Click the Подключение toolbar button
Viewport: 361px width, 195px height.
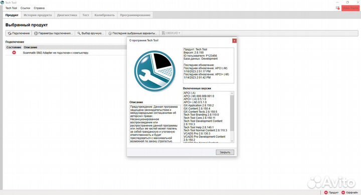pyautogui.click(x=19, y=33)
